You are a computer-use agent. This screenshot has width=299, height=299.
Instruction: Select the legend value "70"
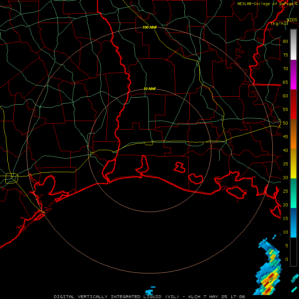click(x=285, y=69)
